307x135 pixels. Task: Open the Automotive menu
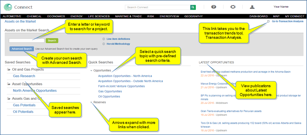pos(12,16)
